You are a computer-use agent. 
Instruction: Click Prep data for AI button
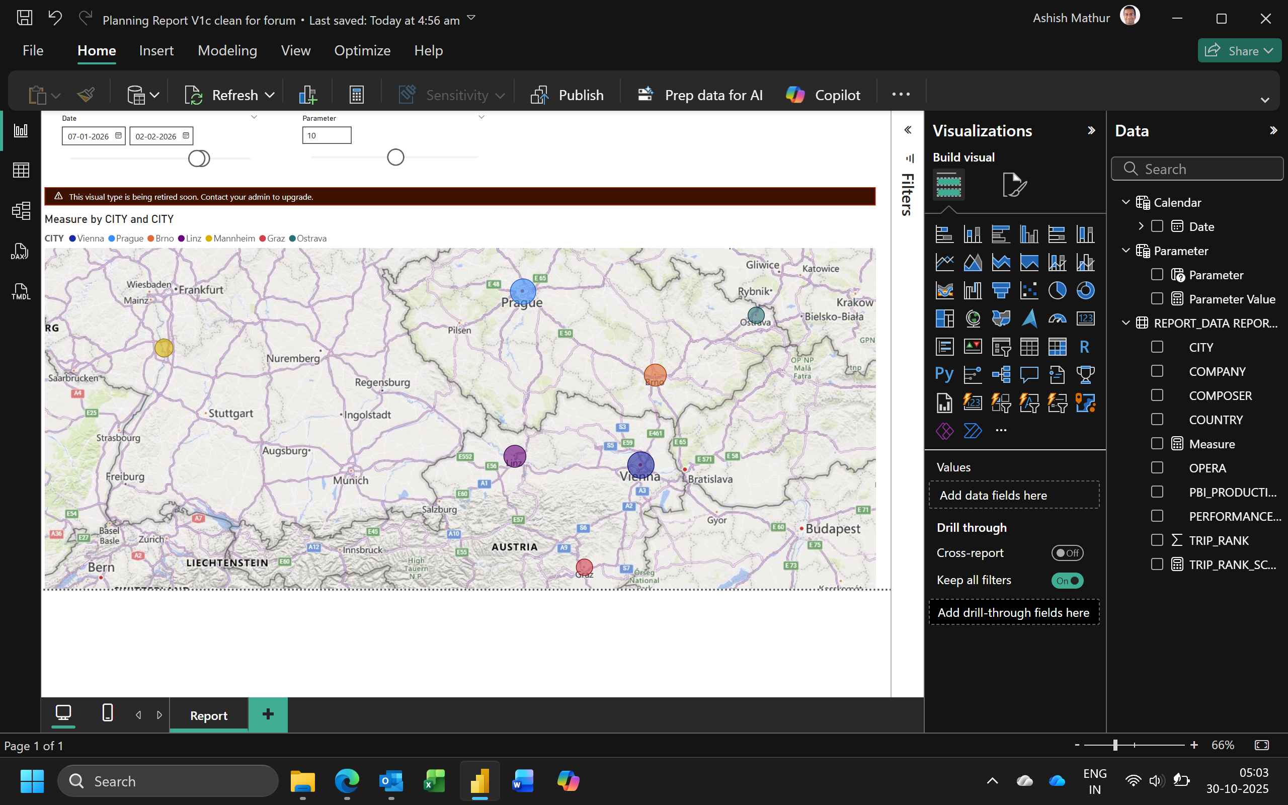pos(700,95)
